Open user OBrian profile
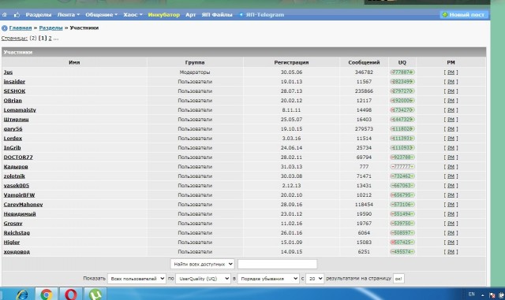The height and width of the screenshot is (300, 505). pyautogui.click(x=13, y=101)
